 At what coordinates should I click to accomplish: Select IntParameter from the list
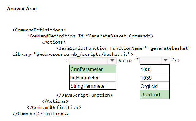coord(93,77)
